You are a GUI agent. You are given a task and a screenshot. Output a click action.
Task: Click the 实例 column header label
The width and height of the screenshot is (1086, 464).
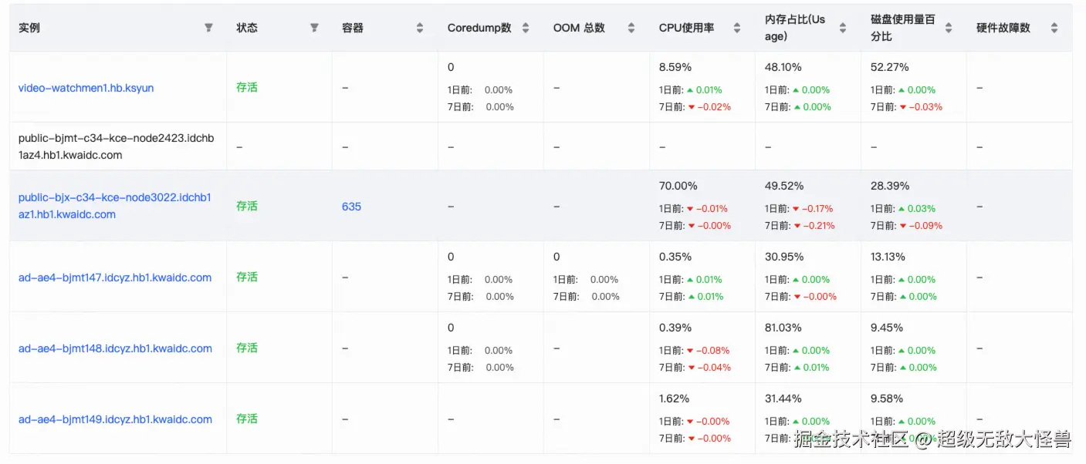[29, 28]
